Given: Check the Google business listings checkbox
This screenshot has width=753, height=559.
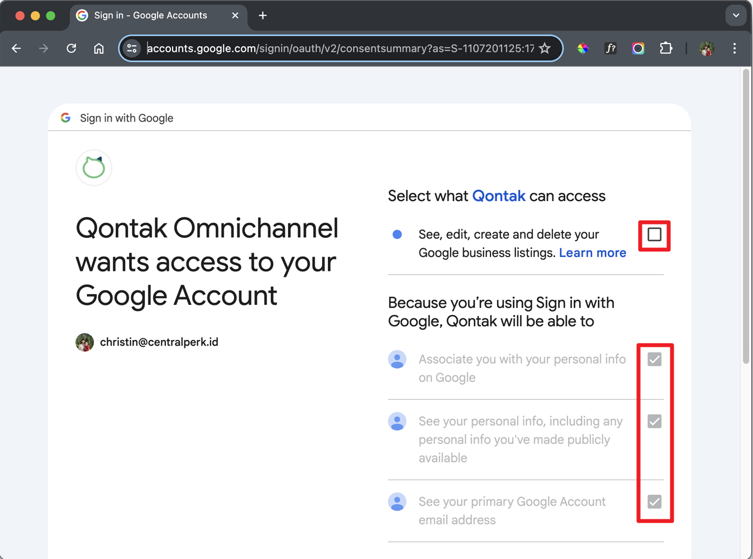Looking at the screenshot, I should pyautogui.click(x=655, y=235).
